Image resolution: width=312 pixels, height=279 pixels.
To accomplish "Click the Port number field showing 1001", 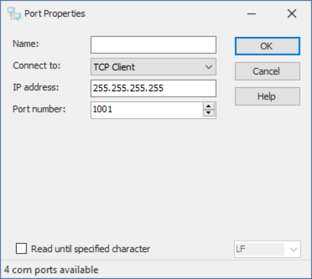I will click(147, 110).
